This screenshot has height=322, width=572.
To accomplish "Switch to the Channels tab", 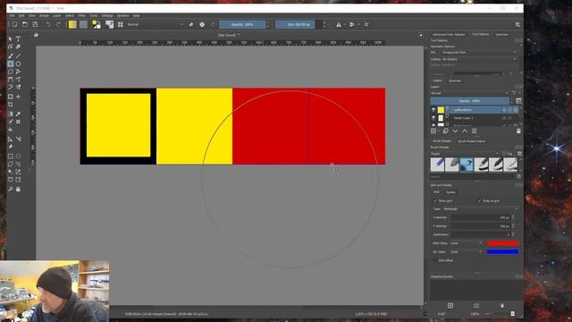I will pos(455,80).
